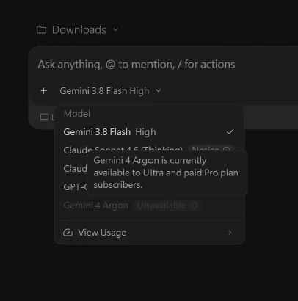The width and height of the screenshot is (298, 301).
Task: Click the Unavailable badge on Gemini 4 Argon
Action: click(167, 206)
